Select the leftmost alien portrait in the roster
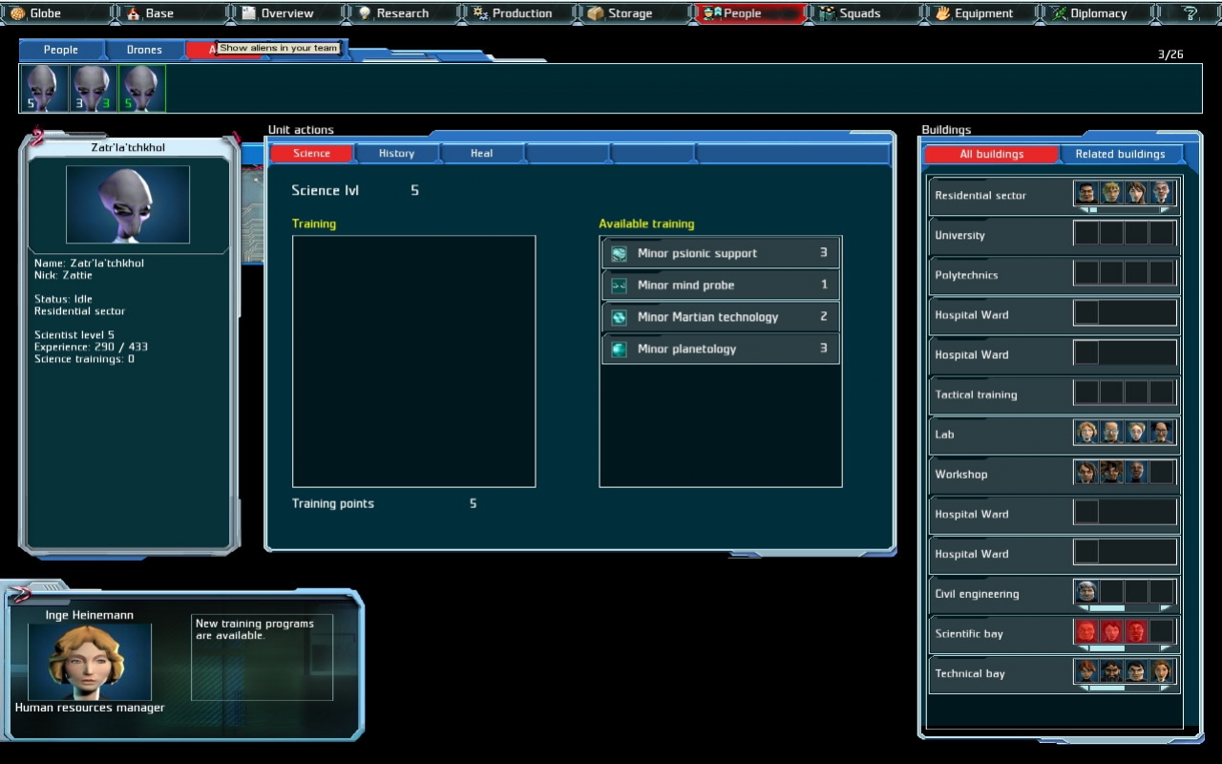This screenshot has height=764, width=1222. click(x=45, y=89)
